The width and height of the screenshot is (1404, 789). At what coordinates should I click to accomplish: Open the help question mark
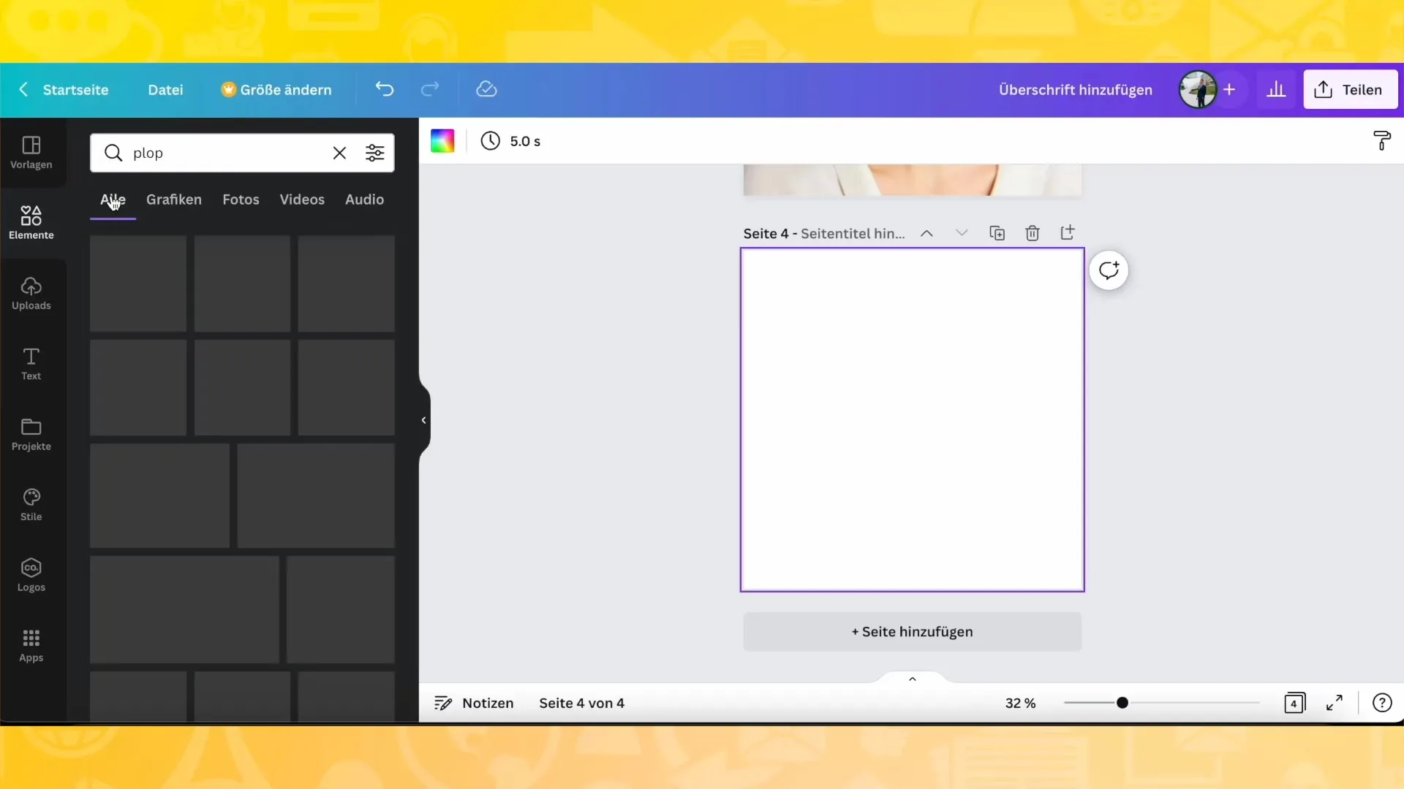(1382, 703)
